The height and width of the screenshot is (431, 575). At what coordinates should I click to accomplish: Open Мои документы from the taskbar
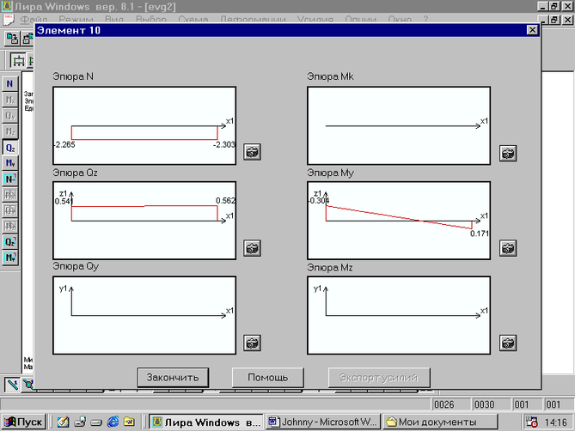[440, 422]
